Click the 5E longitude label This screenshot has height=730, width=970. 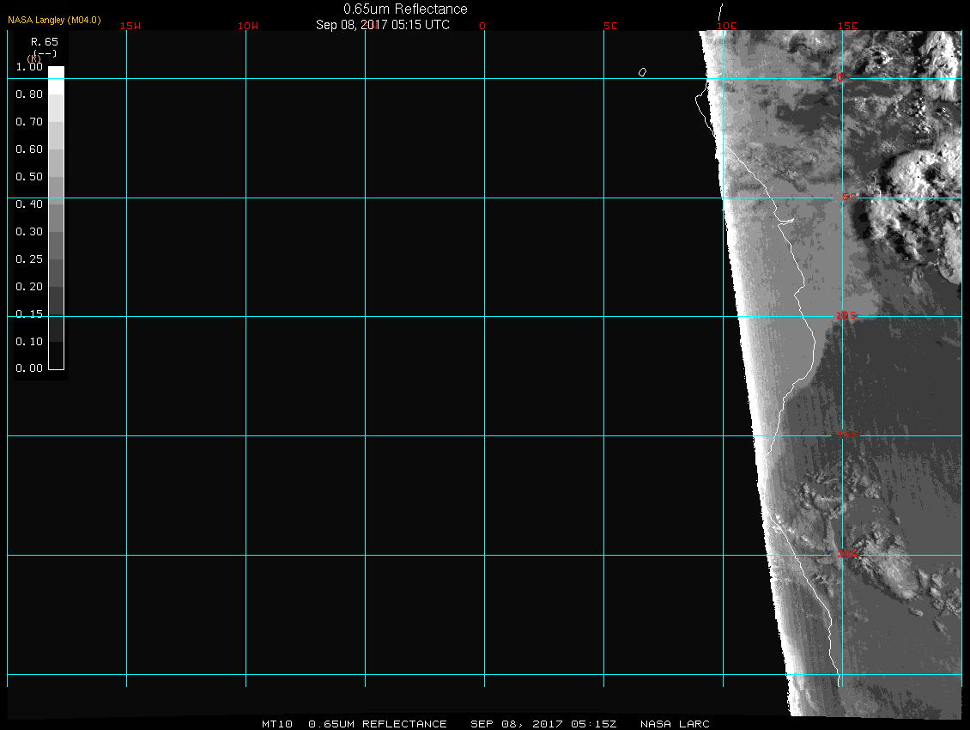pos(610,26)
